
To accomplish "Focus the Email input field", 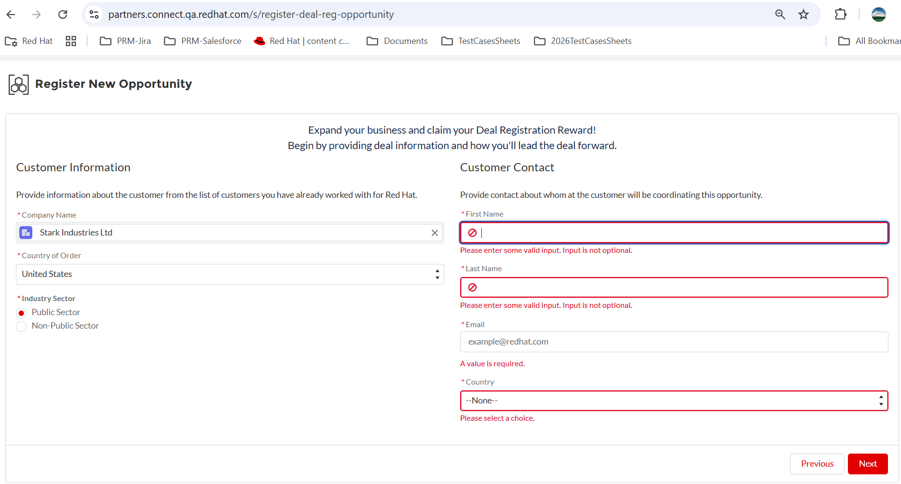I will click(x=674, y=342).
